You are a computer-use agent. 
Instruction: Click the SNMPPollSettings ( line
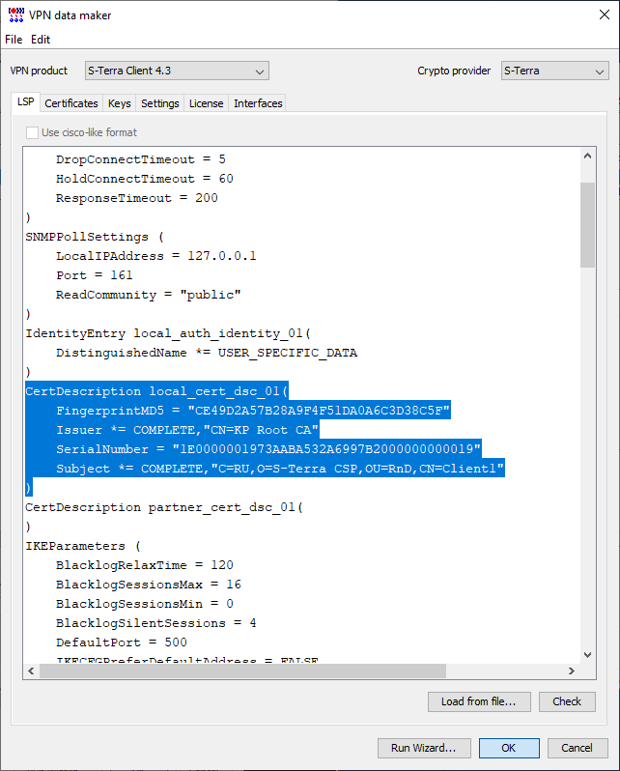pyautogui.click(x=95, y=237)
